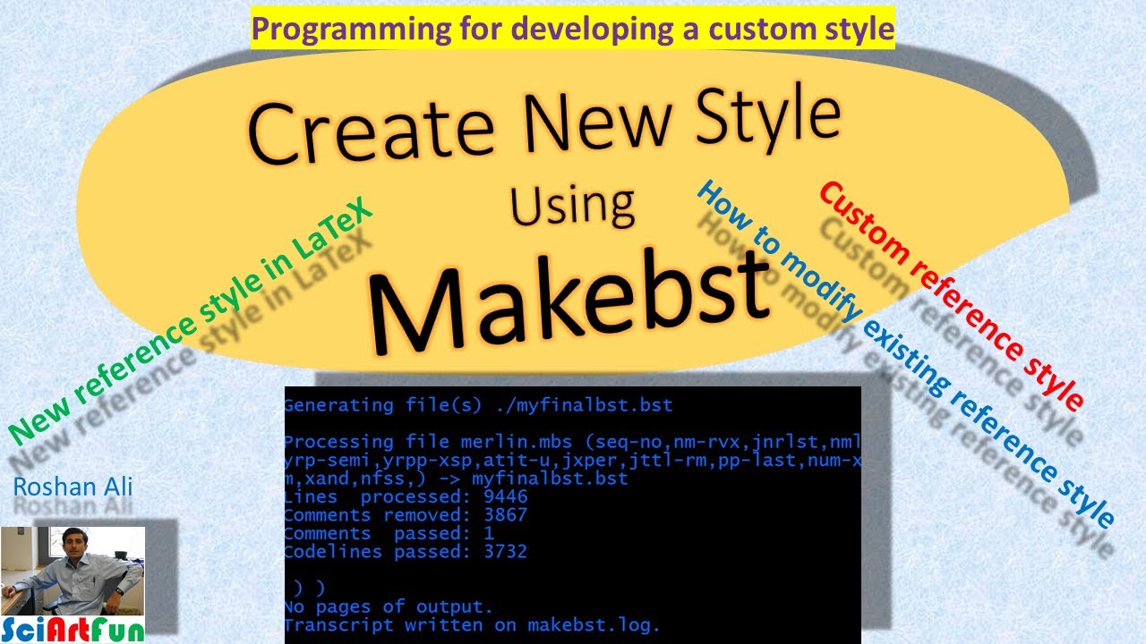Click the blue "Roshan Ali" author name
This screenshot has width=1146, height=644.
pos(73,487)
